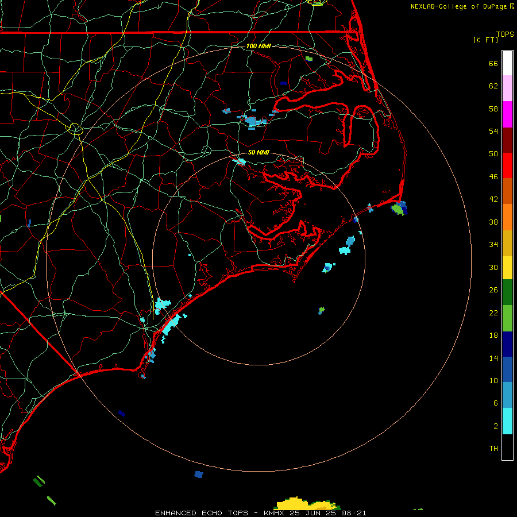Click the yellow legend swatch
Screen dimensions: 517x517
507,267
